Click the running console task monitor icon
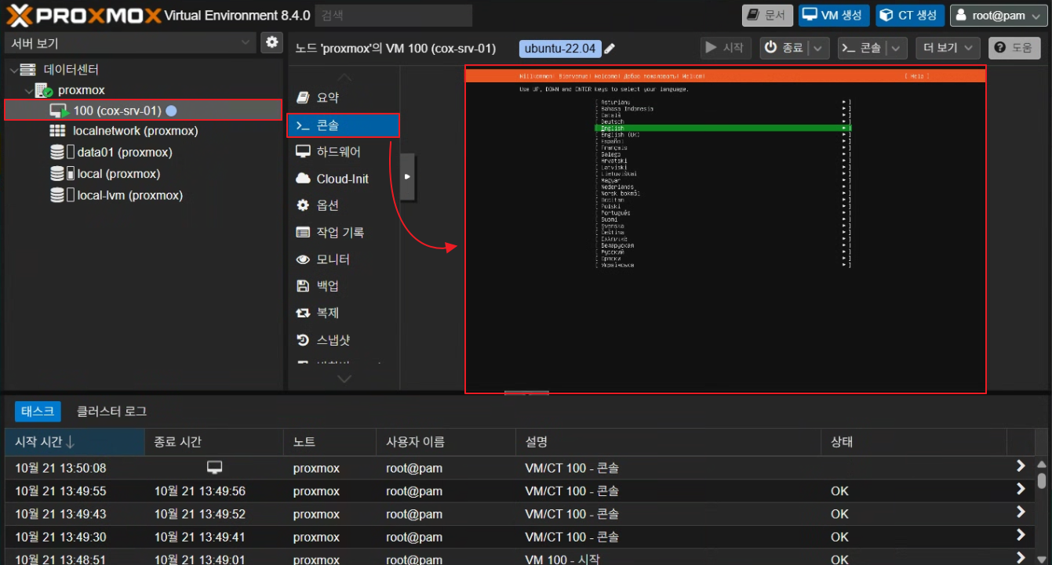Viewport: 1052px width, 565px height. [x=214, y=468]
